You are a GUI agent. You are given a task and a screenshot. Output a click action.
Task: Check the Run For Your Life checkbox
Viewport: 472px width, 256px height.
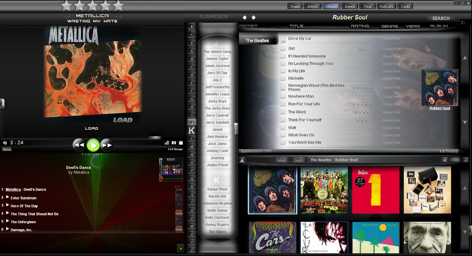(283, 104)
